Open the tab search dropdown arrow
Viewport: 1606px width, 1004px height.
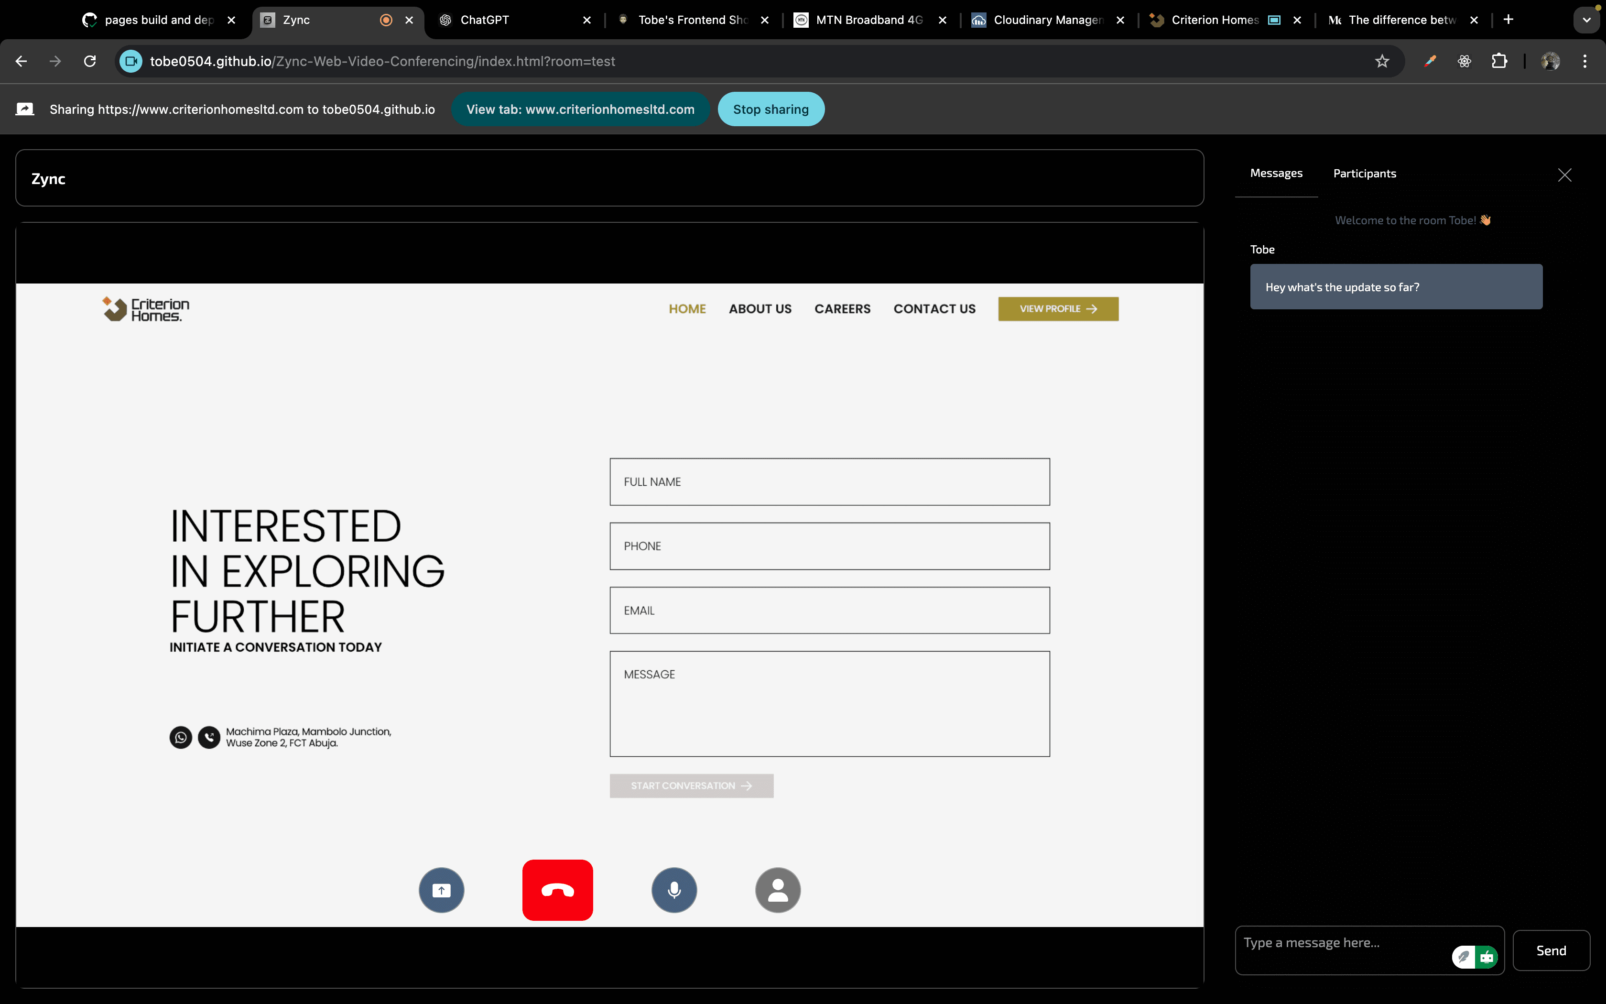tap(1586, 20)
